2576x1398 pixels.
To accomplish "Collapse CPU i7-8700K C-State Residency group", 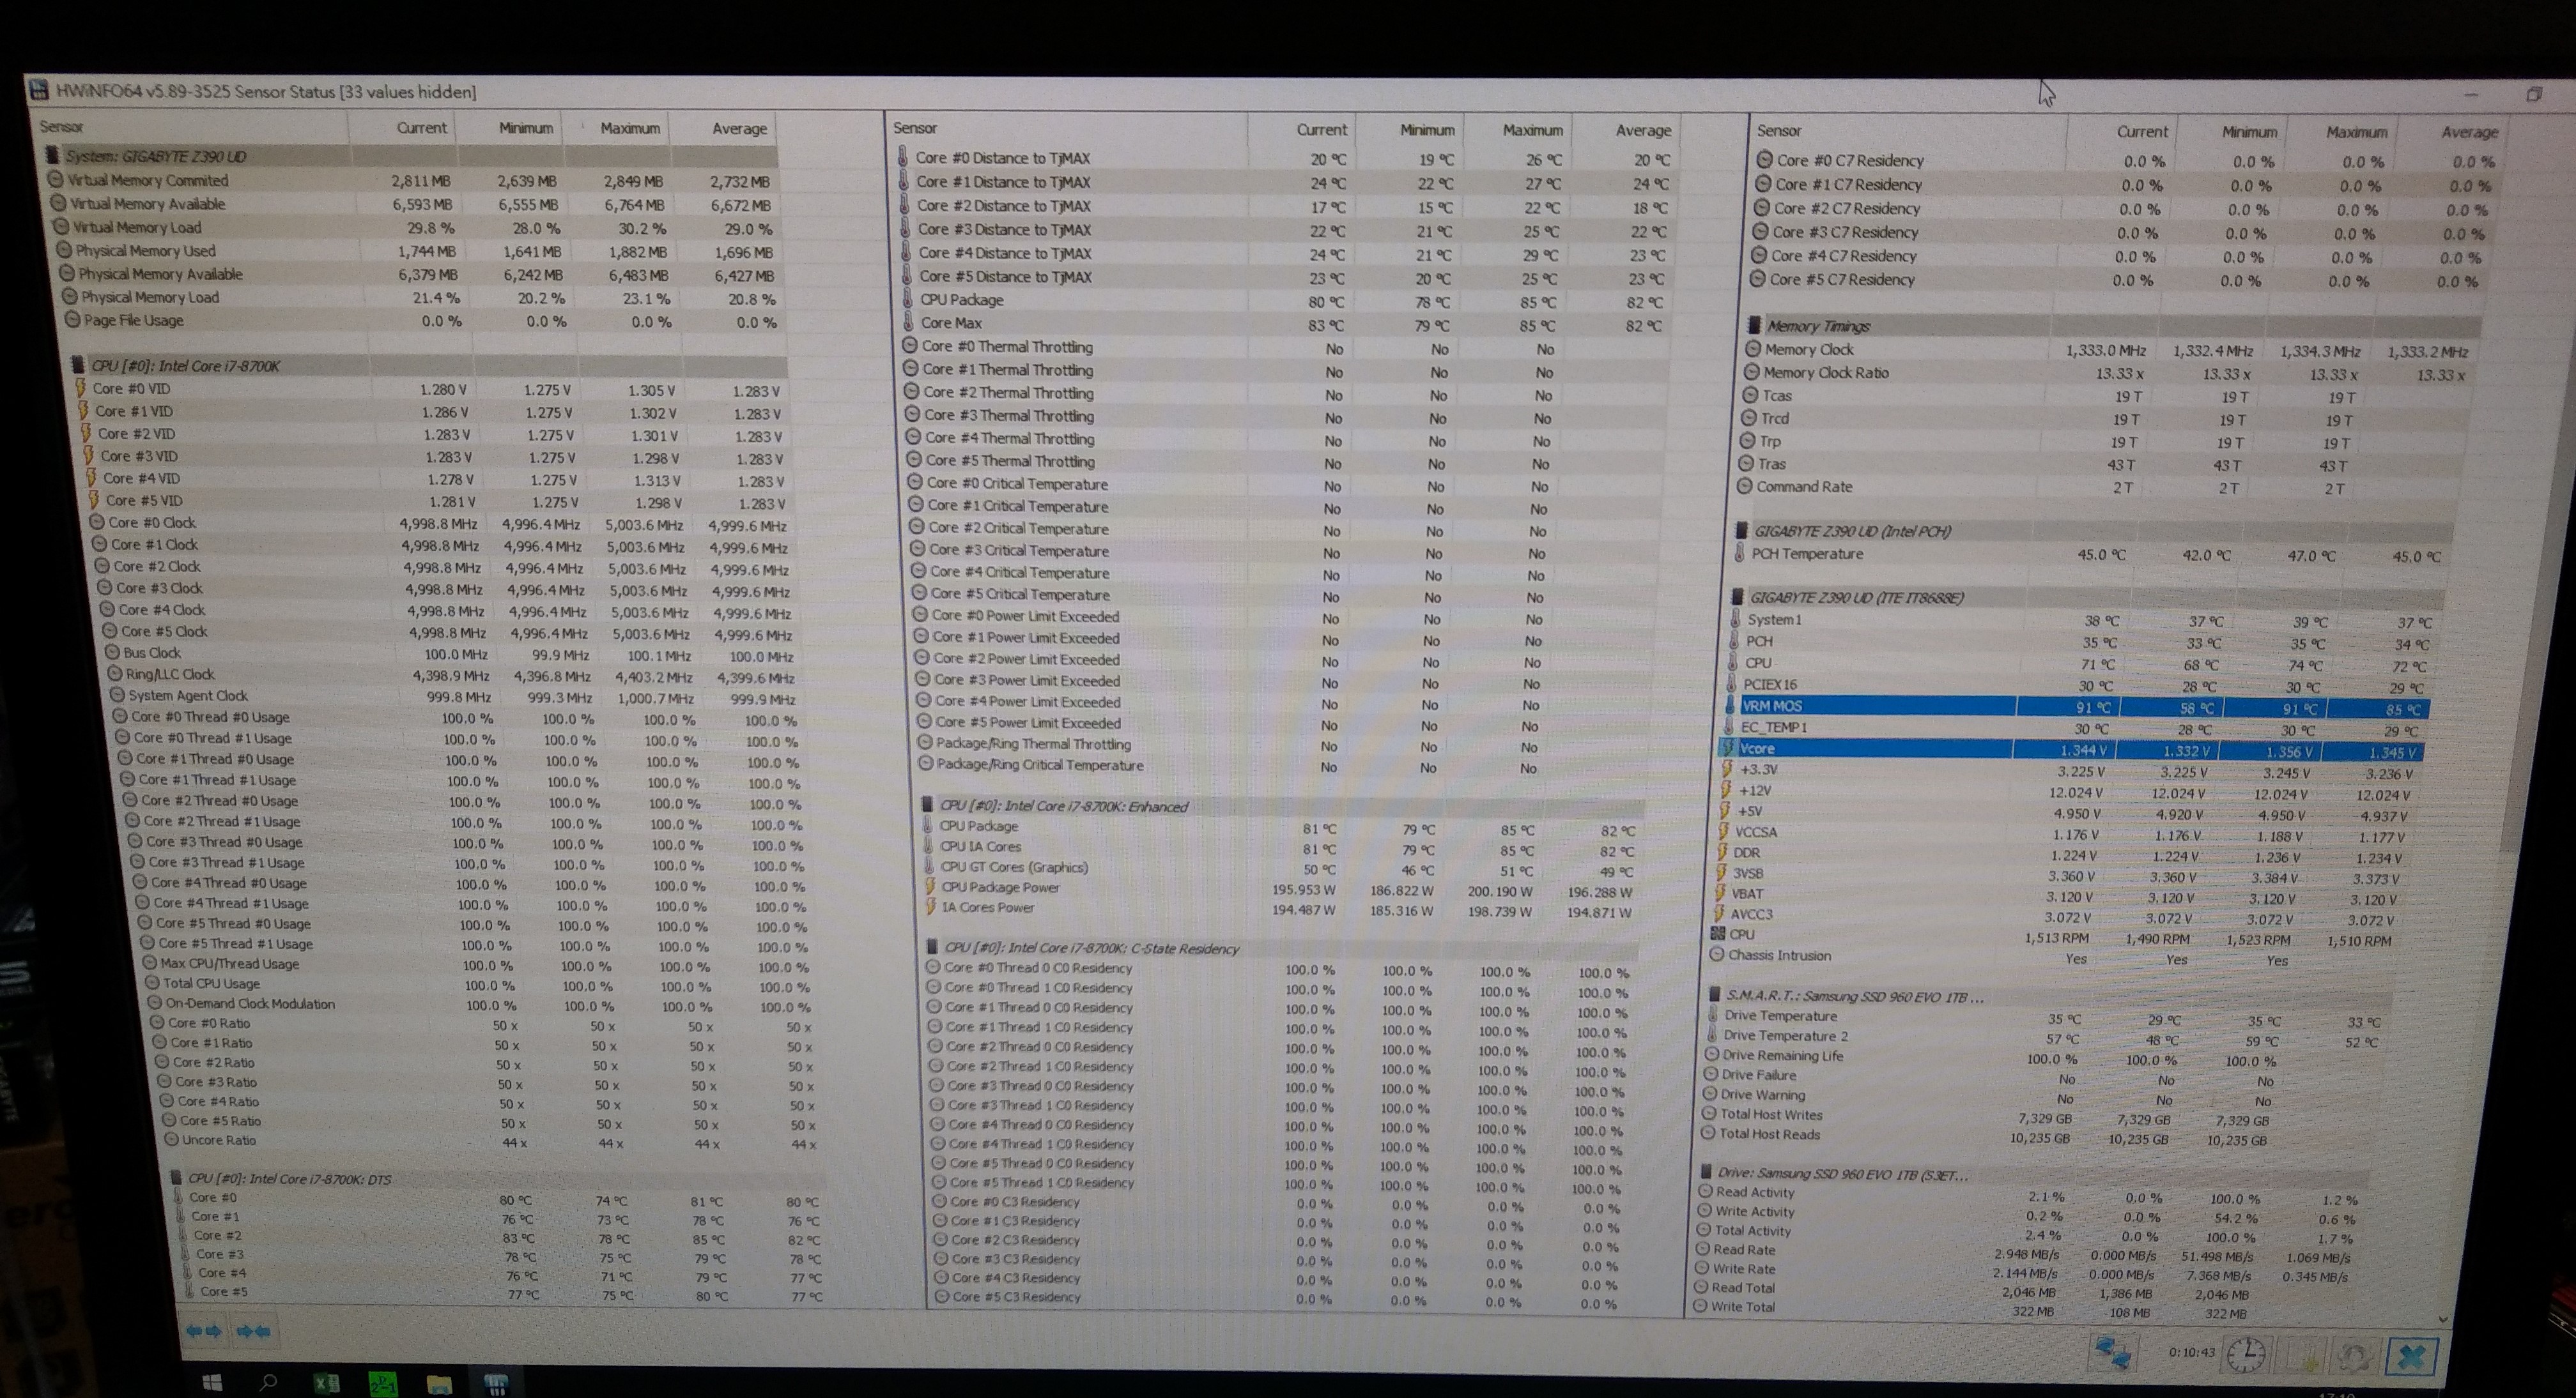I will click(x=1091, y=948).
